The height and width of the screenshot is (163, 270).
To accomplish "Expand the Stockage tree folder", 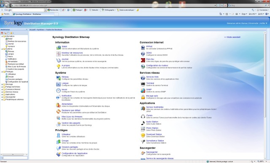I will click(x=2, y=84).
